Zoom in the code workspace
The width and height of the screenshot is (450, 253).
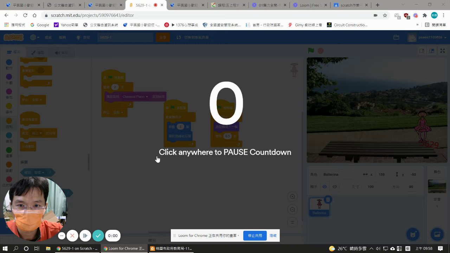coord(292,196)
